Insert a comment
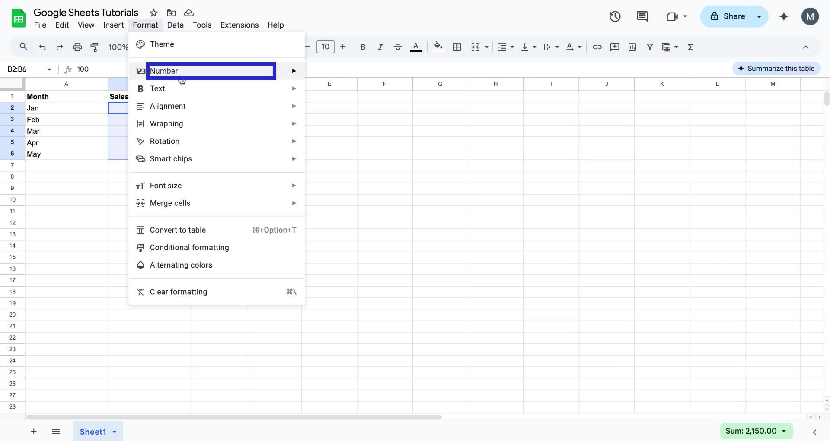The image size is (830, 441). (x=615, y=47)
